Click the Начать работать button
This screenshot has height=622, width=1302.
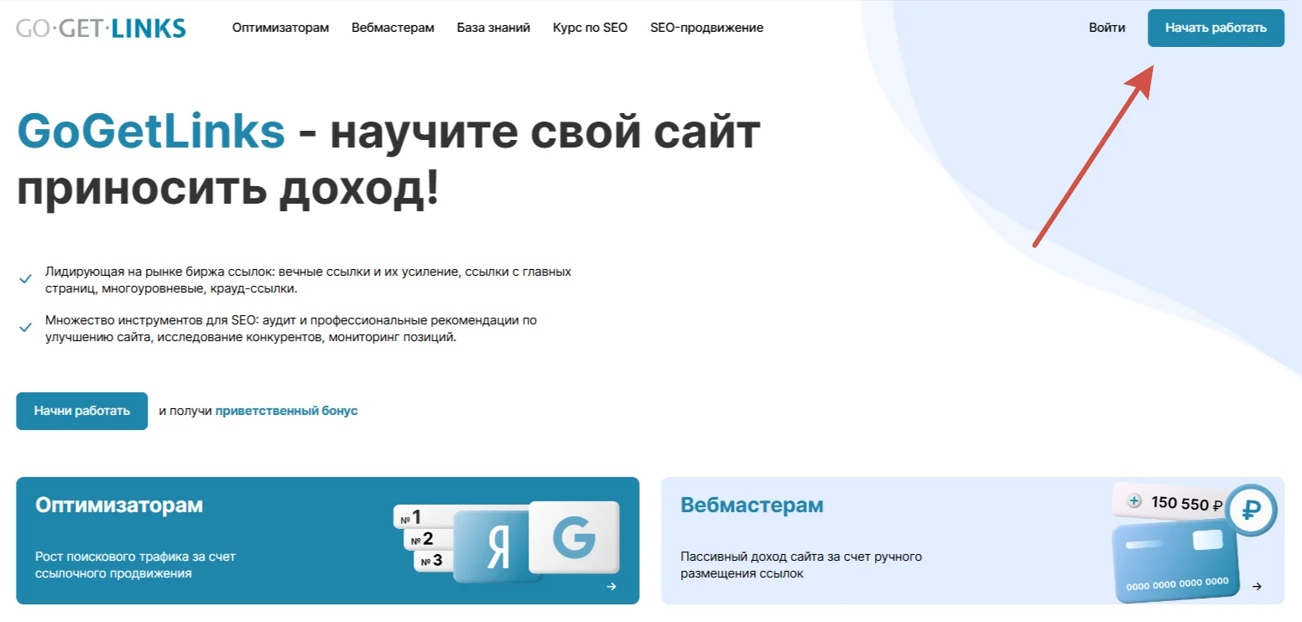1216,28
